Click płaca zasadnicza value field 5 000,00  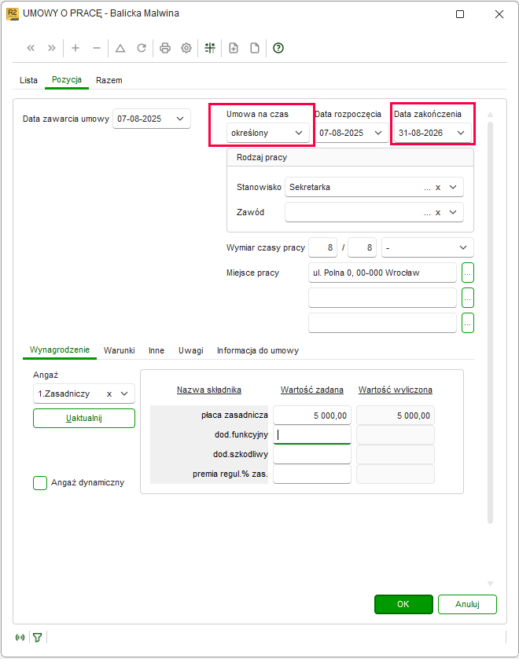point(312,416)
